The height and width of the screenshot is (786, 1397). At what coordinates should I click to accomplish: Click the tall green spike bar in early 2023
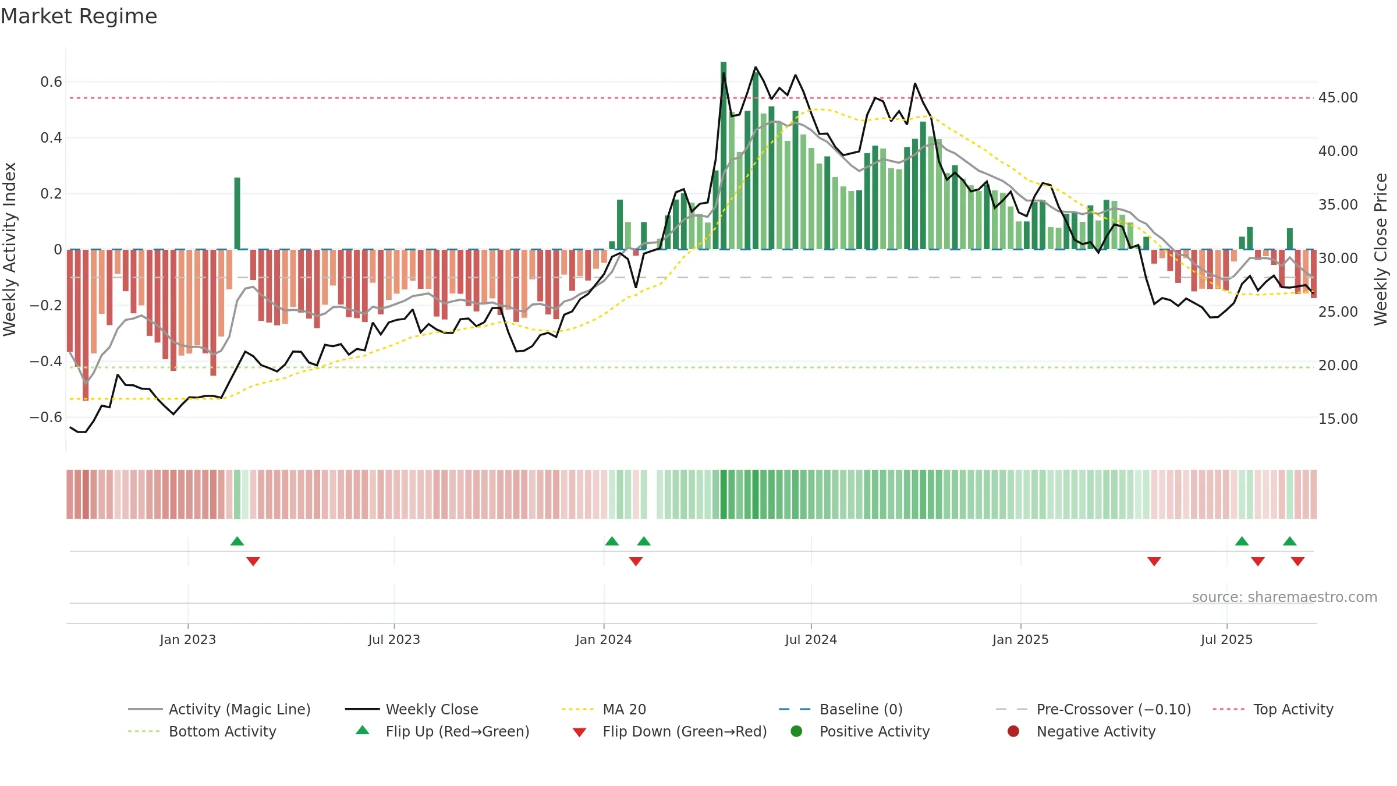pyautogui.click(x=237, y=214)
